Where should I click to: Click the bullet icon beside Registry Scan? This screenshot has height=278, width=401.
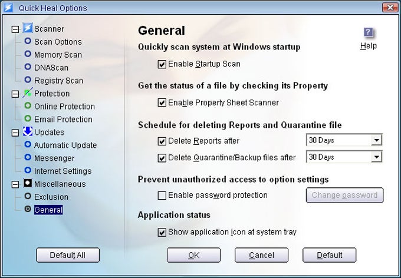point(28,80)
